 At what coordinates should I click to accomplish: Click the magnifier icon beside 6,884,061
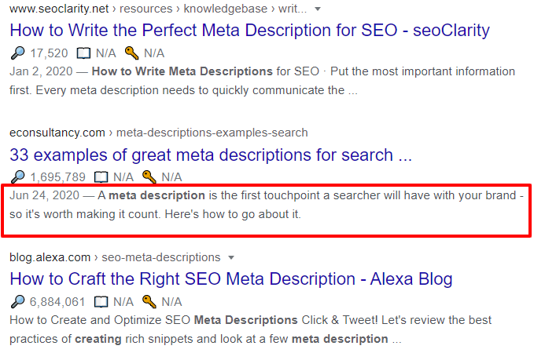[x=18, y=301]
